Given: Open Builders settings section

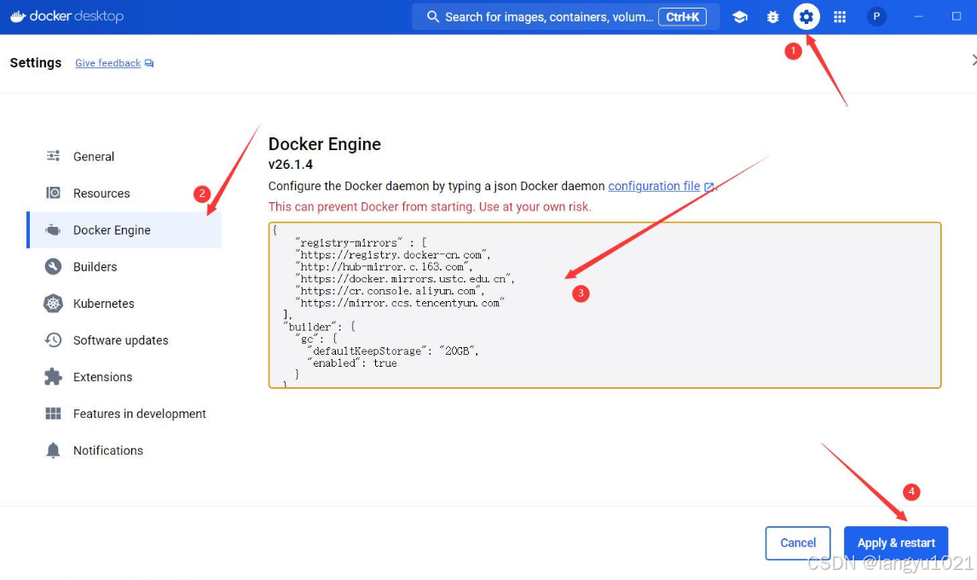Looking at the screenshot, I should [x=124, y=267].
